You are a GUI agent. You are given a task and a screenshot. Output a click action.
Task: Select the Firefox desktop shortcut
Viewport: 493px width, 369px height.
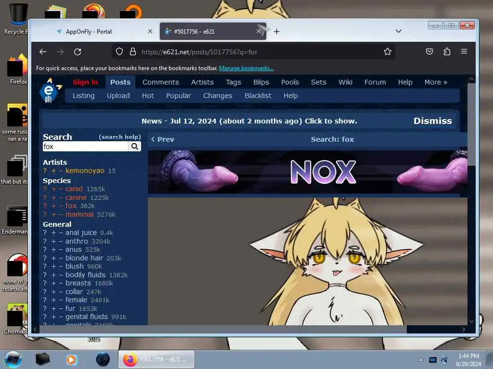click(x=17, y=70)
